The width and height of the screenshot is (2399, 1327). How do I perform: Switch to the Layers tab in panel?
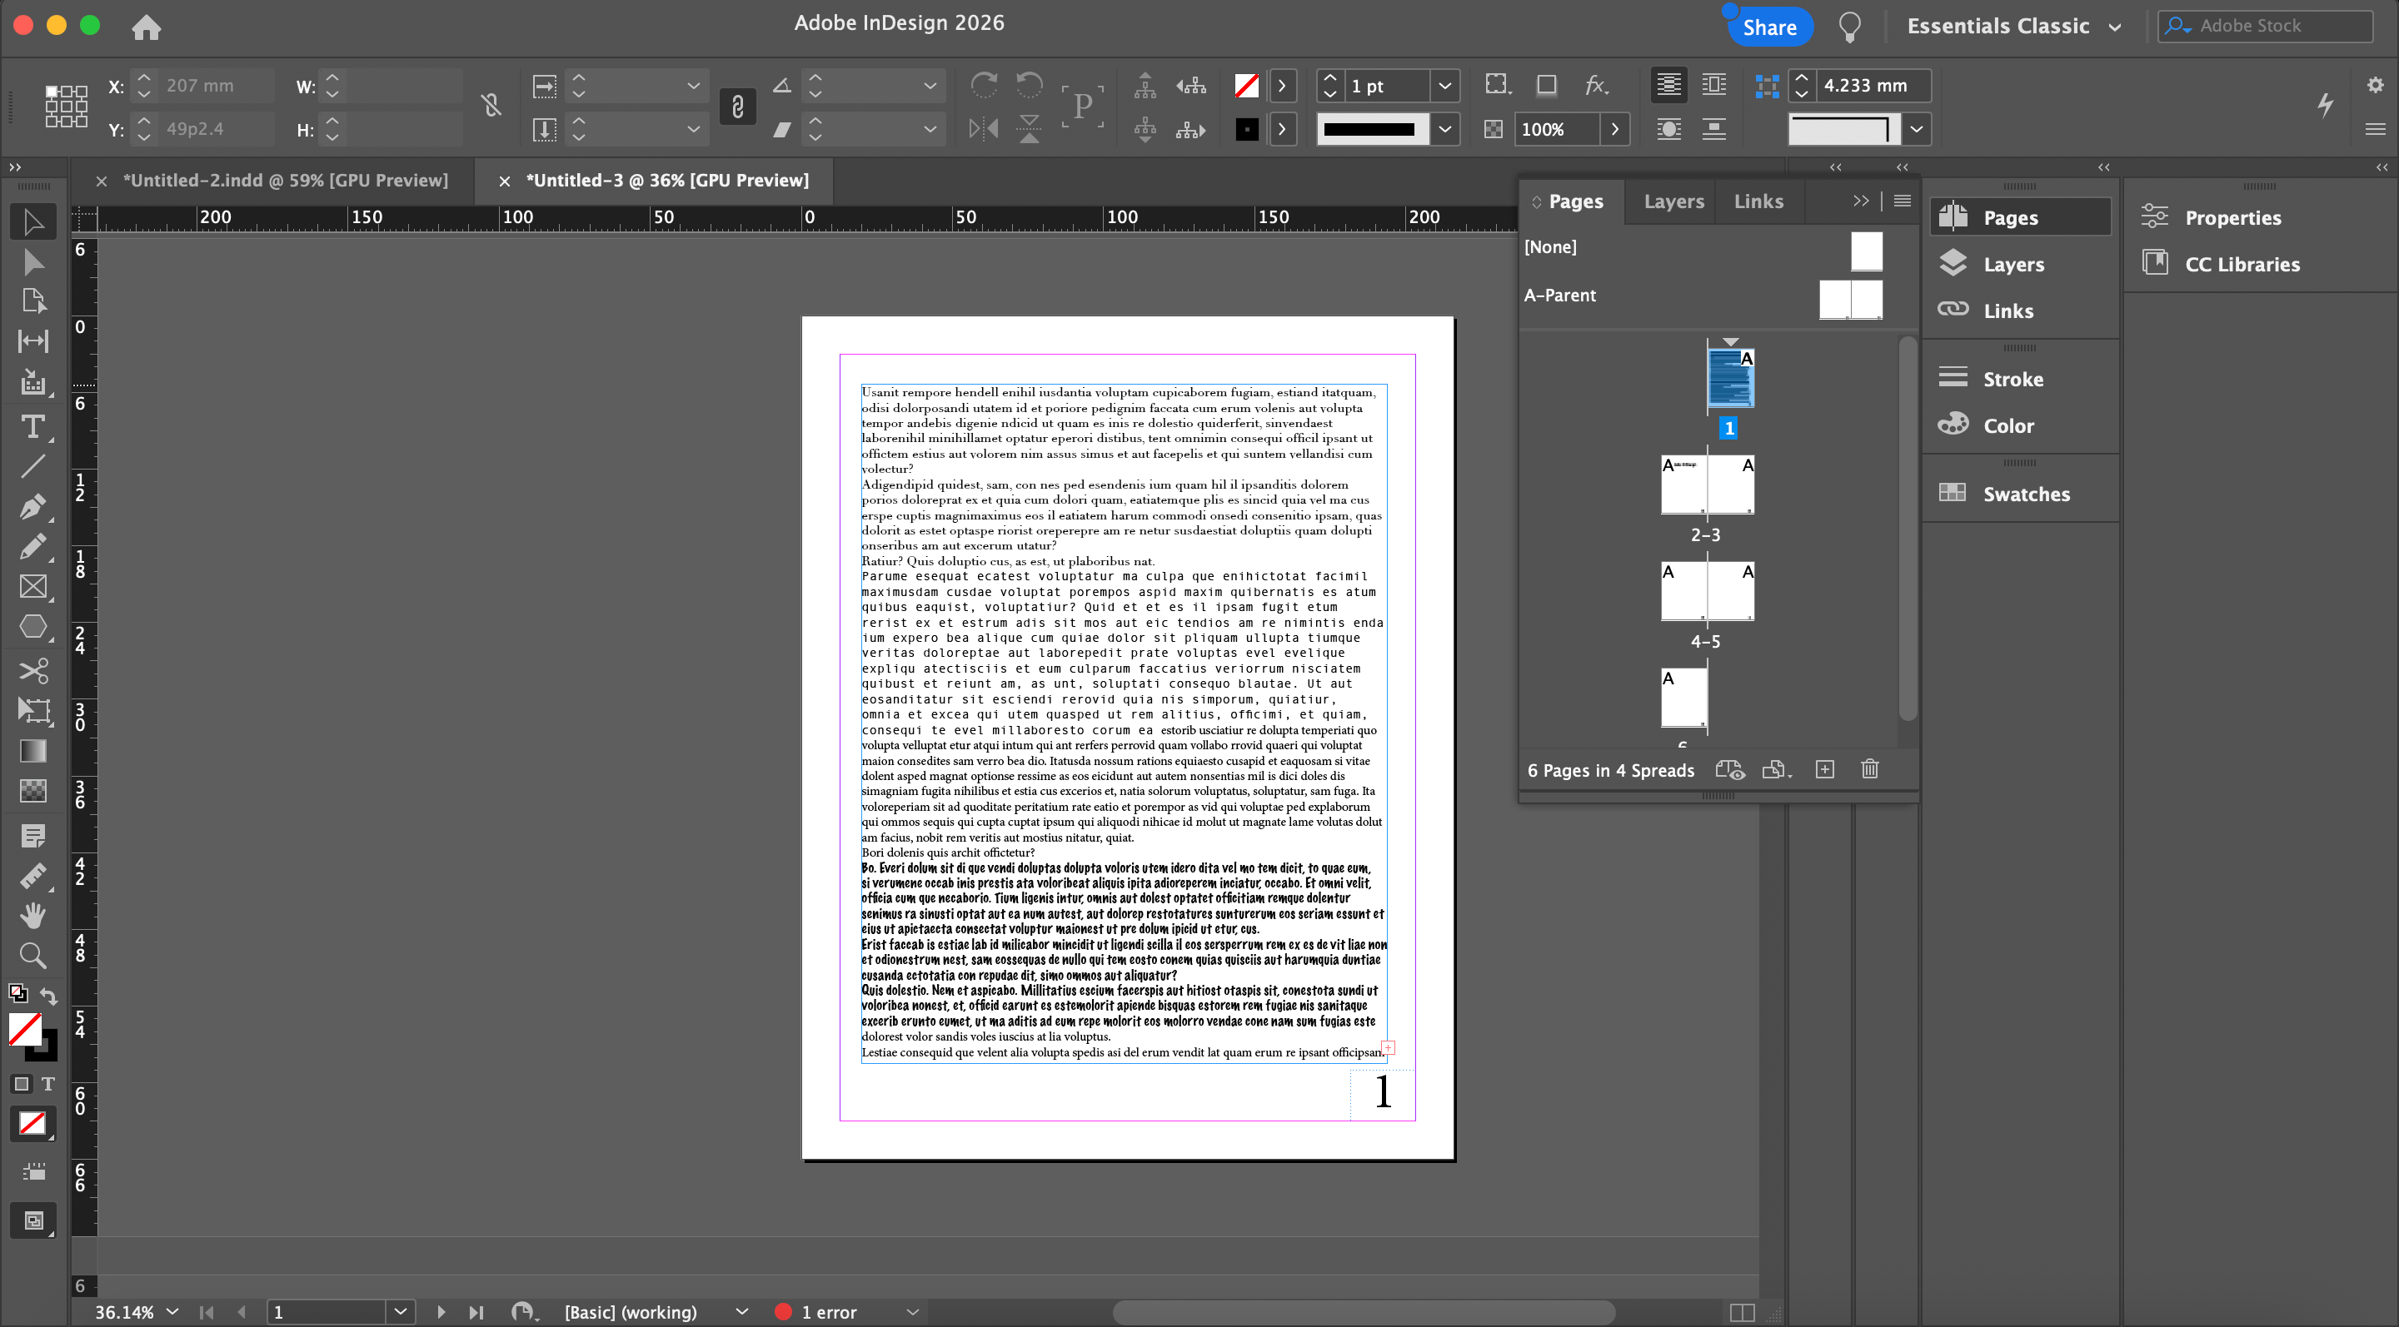(x=1673, y=201)
